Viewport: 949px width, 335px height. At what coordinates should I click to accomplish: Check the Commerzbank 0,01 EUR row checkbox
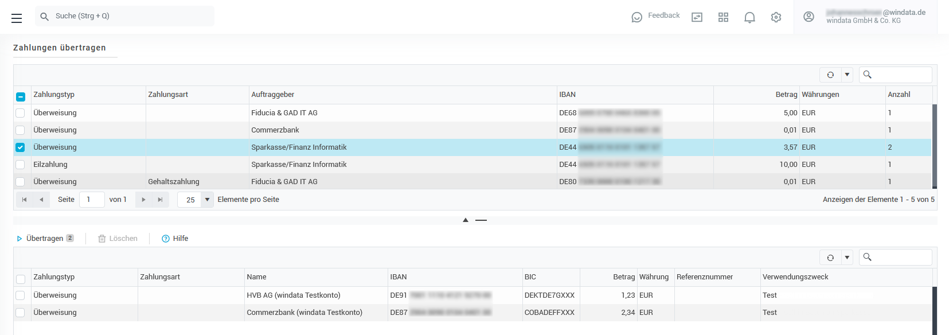click(x=21, y=130)
